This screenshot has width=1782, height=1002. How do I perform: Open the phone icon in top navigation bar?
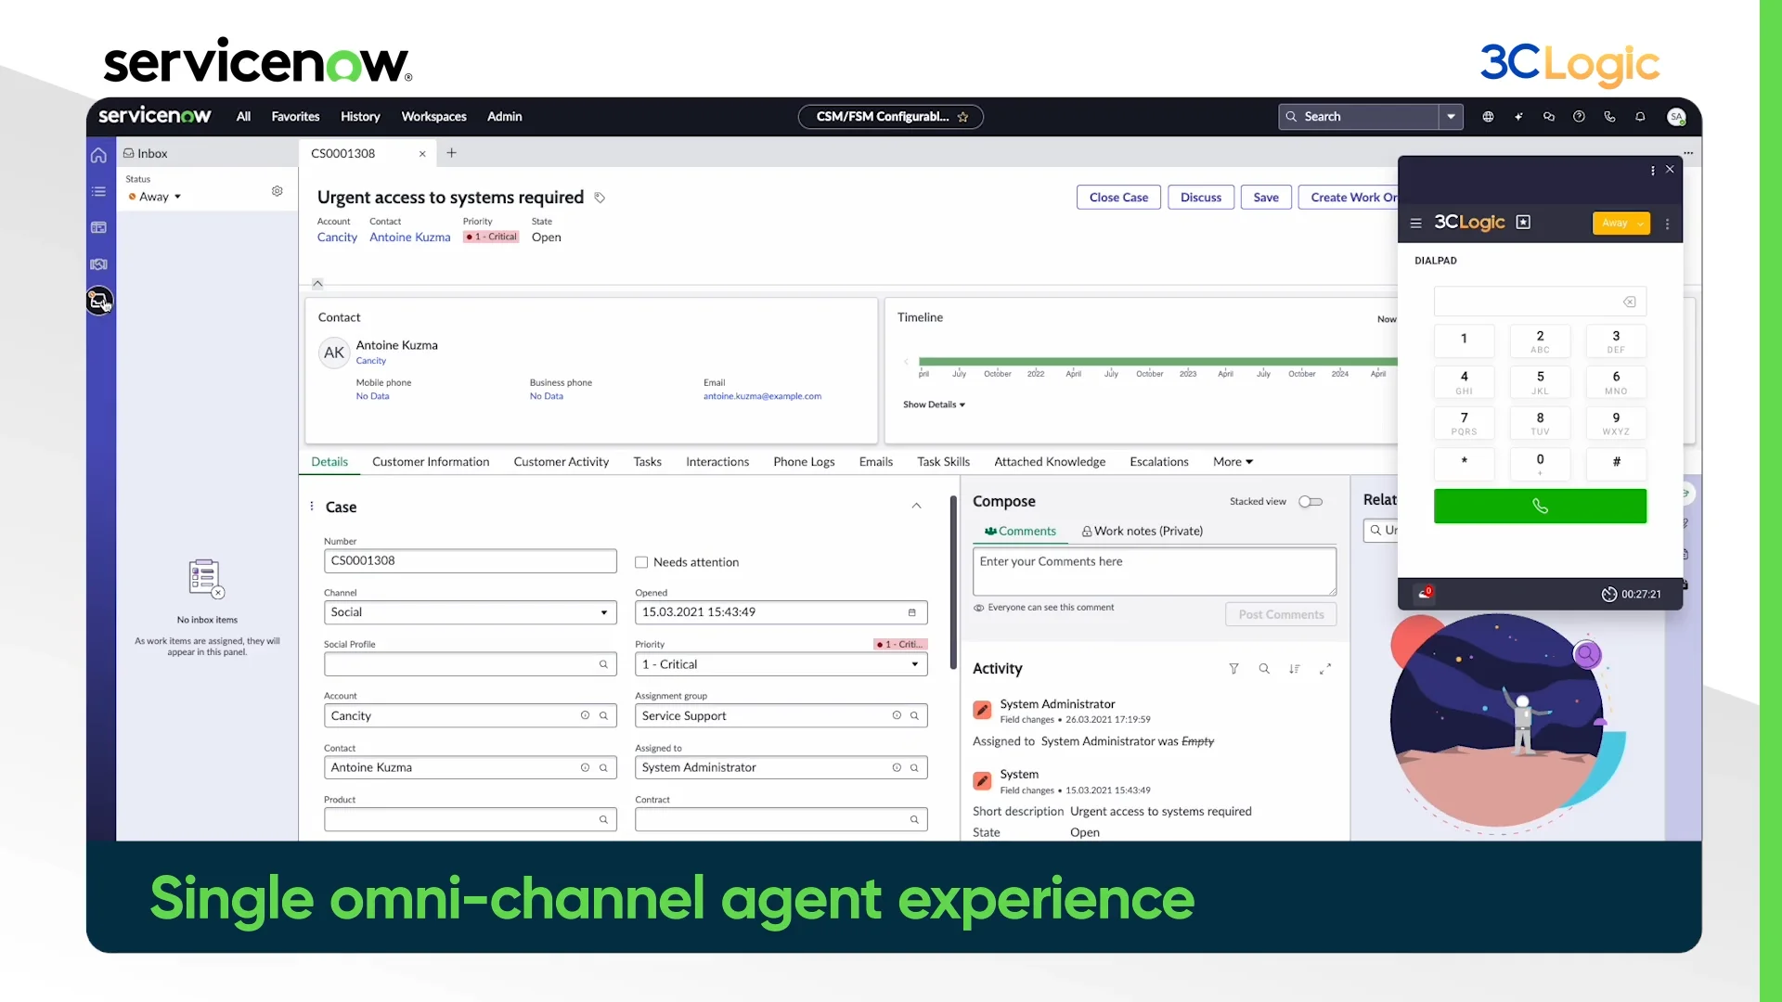point(1609,117)
